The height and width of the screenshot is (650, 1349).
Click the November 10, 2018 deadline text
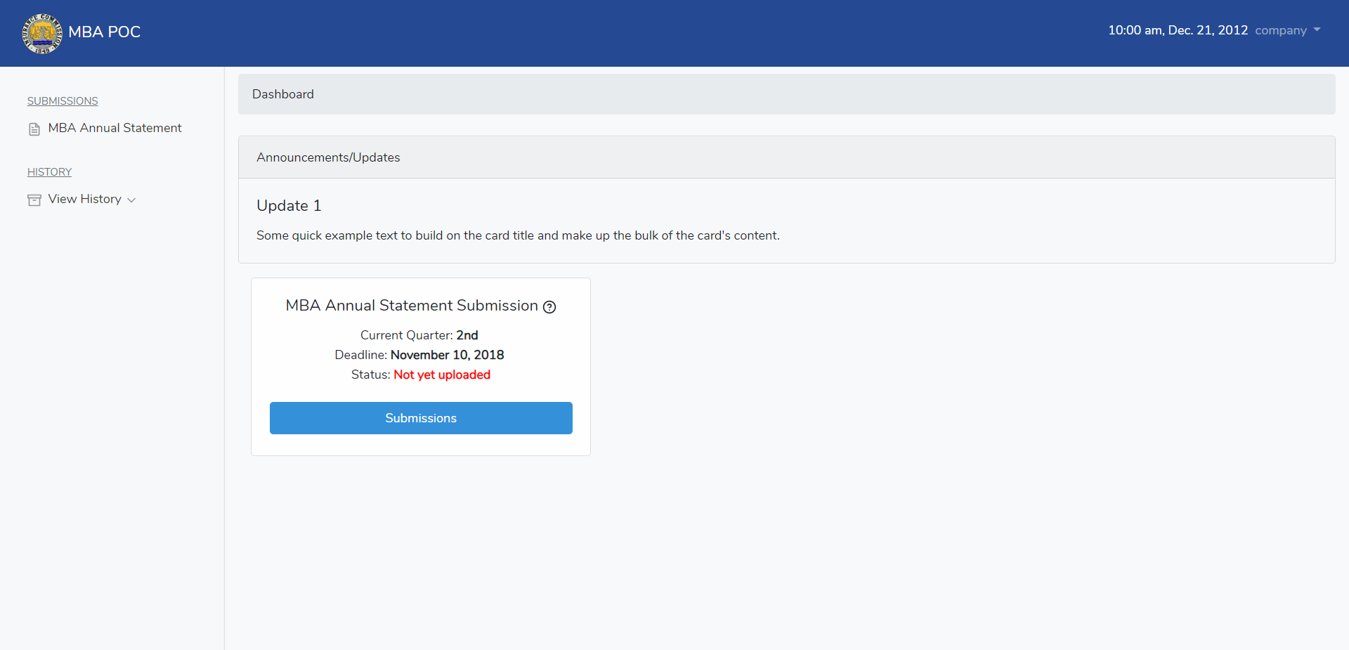pos(447,355)
